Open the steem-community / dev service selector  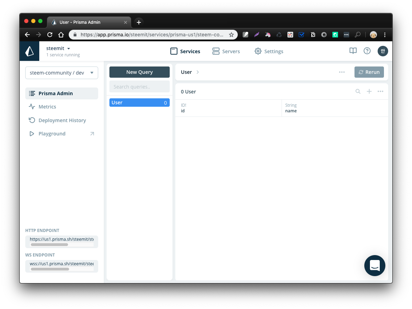coord(62,73)
